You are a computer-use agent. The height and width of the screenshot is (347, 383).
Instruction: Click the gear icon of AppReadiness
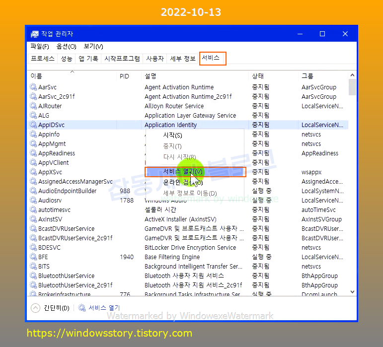click(33, 153)
